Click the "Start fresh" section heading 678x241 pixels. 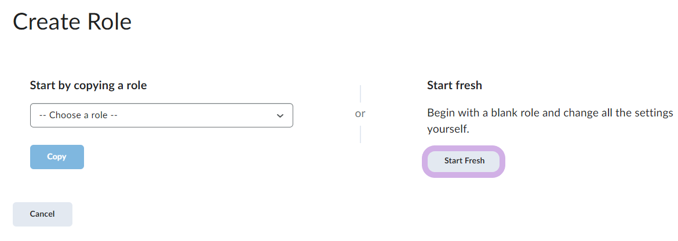pos(454,85)
